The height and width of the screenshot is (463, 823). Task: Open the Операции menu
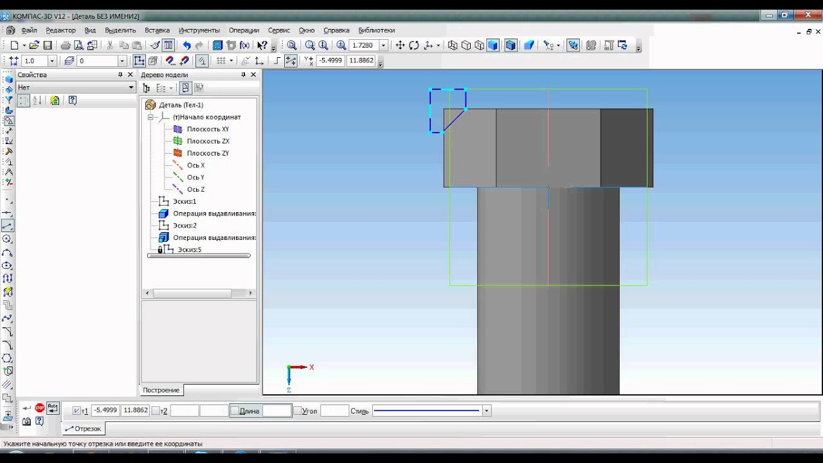(244, 30)
